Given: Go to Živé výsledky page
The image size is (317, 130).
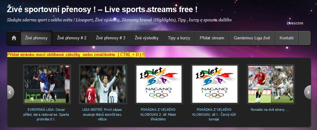Looking at the screenshot, I should tap(147, 38).
